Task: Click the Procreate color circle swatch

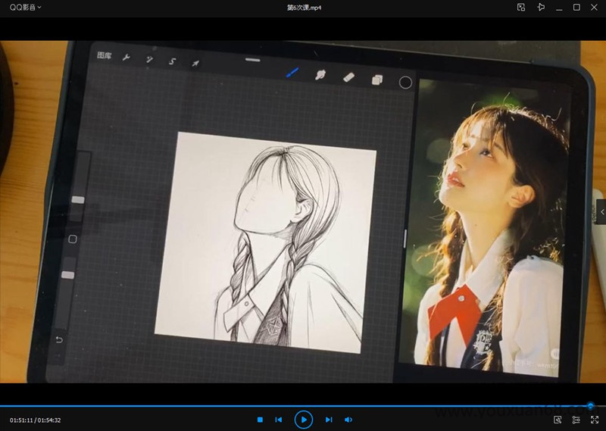Action: point(405,82)
